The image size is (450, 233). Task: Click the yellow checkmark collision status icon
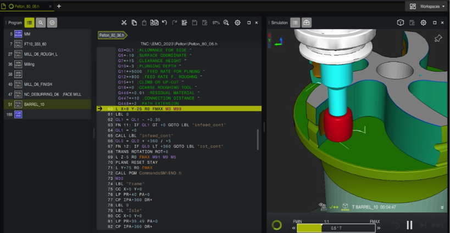pos(334,207)
